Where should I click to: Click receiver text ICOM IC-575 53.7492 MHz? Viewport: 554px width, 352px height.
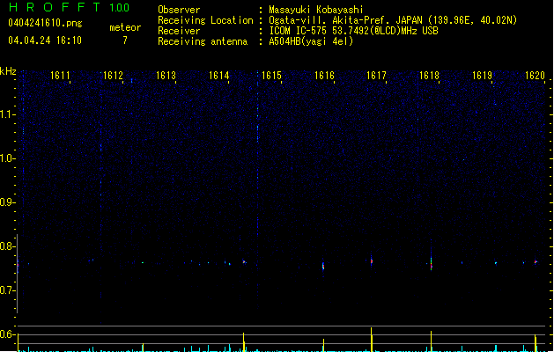pos(353,31)
